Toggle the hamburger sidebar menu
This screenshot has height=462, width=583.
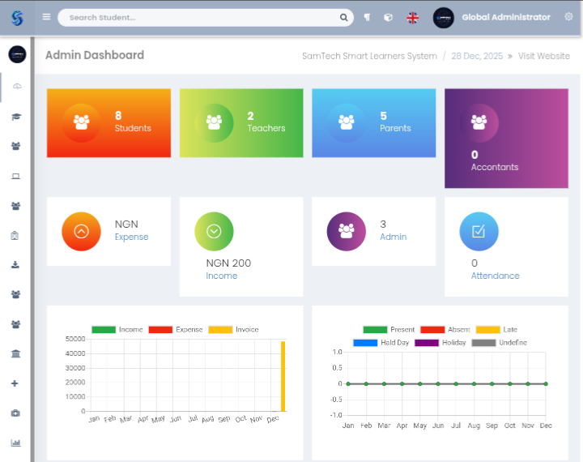pos(46,17)
